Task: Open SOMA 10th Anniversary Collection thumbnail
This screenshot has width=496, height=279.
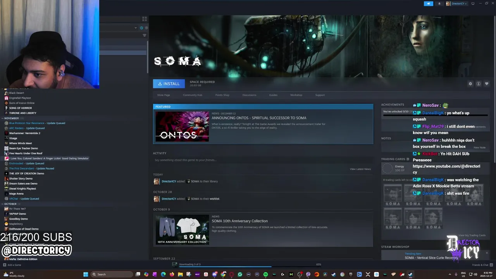Action: 182,230
